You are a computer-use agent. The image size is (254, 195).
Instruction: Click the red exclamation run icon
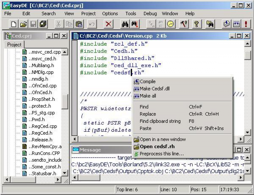pos(246,24)
